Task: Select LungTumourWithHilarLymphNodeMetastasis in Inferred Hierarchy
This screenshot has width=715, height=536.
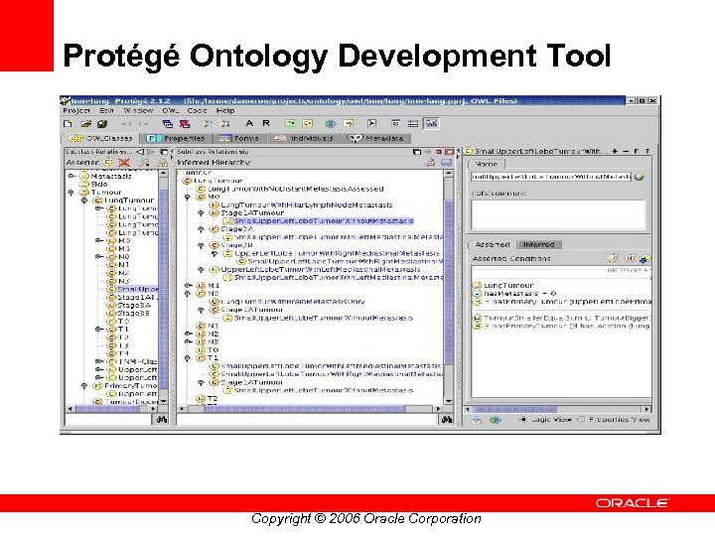Action: (x=307, y=205)
